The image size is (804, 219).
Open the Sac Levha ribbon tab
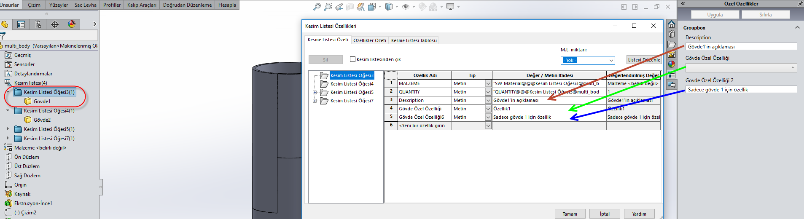85,5
